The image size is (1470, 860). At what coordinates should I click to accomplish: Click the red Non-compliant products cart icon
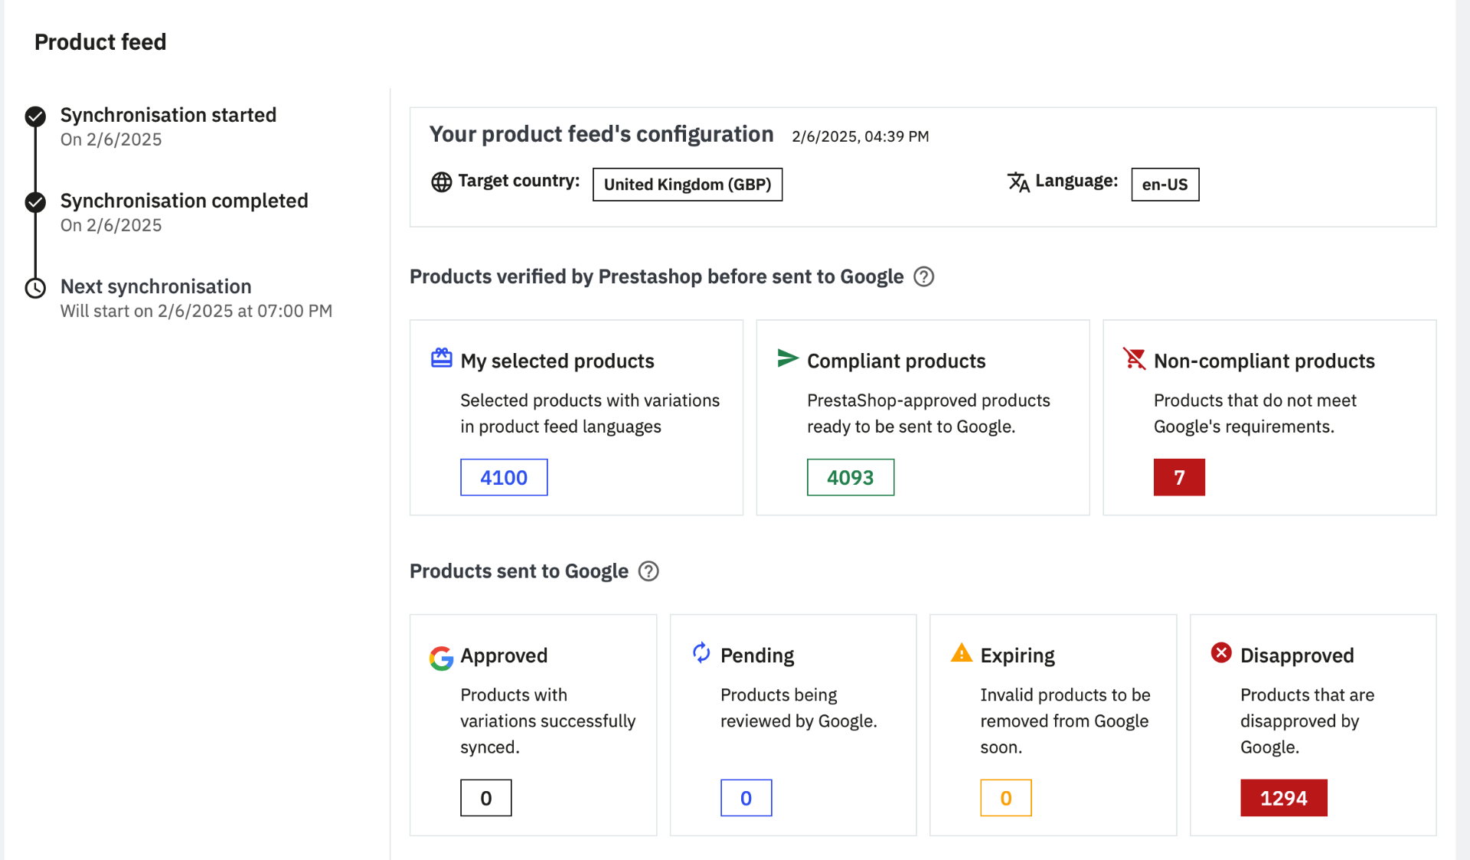point(1134,358)
